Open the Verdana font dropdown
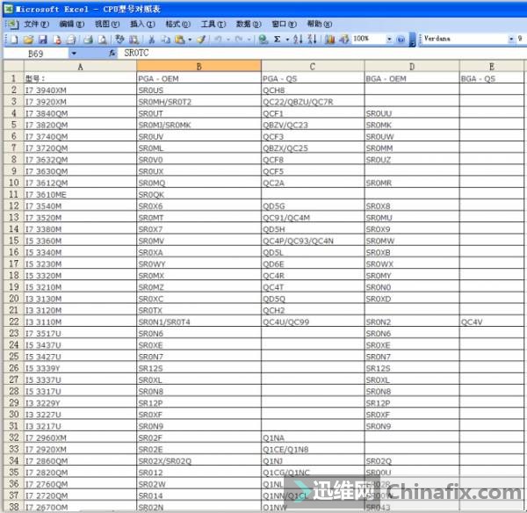This screenshot has width=527, height=513. point(511,39)
